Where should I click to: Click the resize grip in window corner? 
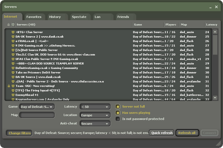218,143
